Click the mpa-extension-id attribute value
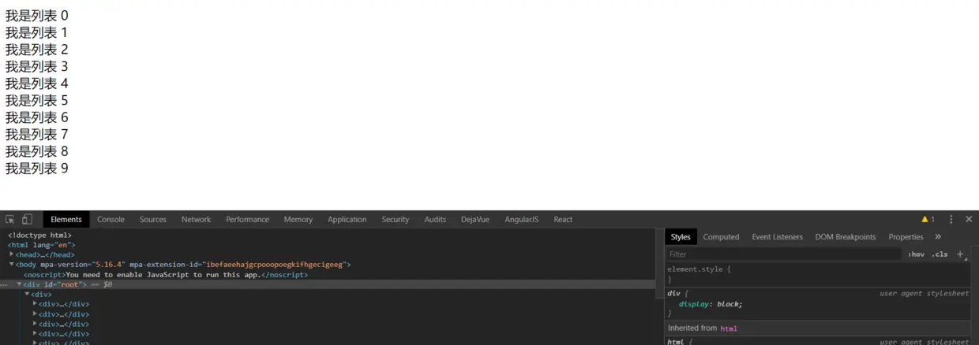 pos(273,265)
